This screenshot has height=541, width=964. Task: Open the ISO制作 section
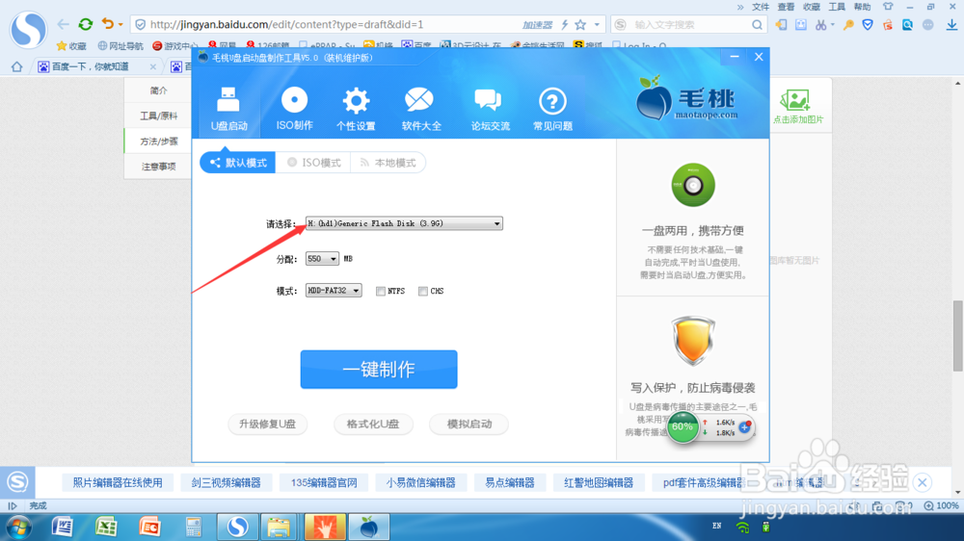pyautogui.click(x=294, y=109)
